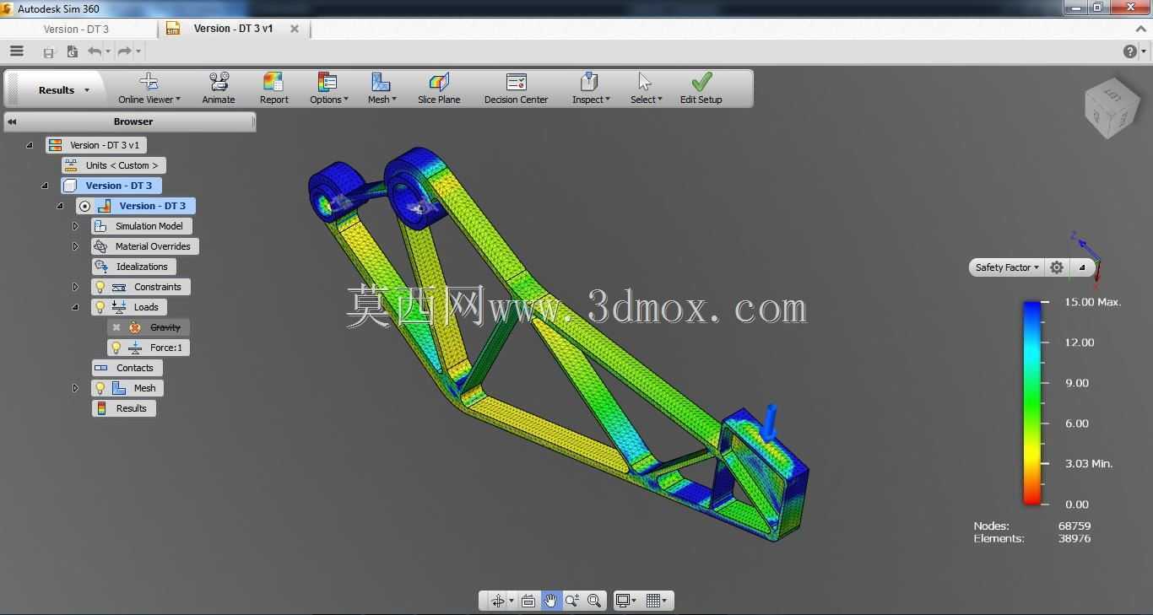The image size is (1153, 615).
Task: Open the Mesh toolbar tool
Action: [x=382, y=89]
